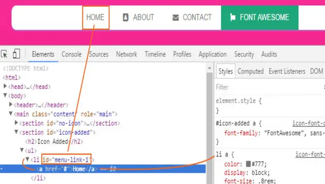
Task: Click the address book icon beside ABOUT
Action: click(126, 17)
